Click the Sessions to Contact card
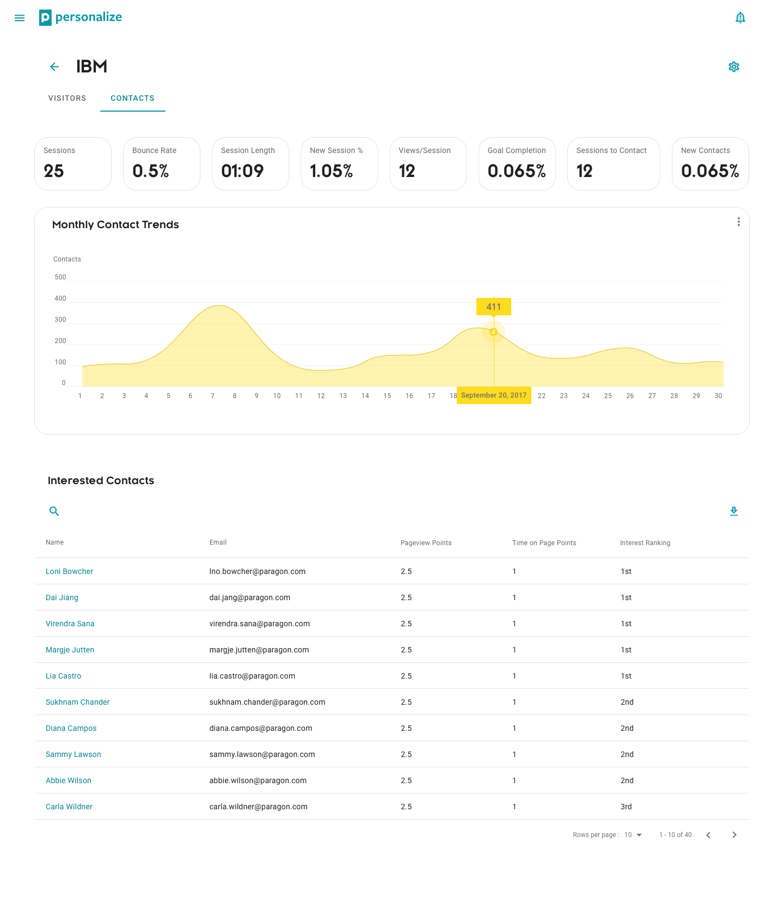Image resolution: width=784 pixels, height=916 pixels. pyautogui.click(x=614, y=164)
